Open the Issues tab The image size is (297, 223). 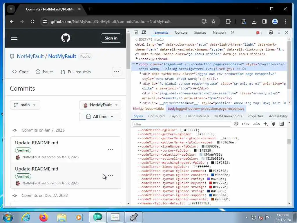[x=44, y=72]
